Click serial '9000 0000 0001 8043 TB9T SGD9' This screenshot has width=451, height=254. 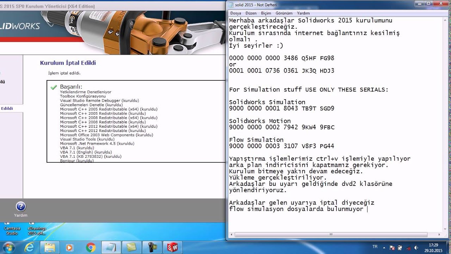282,109
